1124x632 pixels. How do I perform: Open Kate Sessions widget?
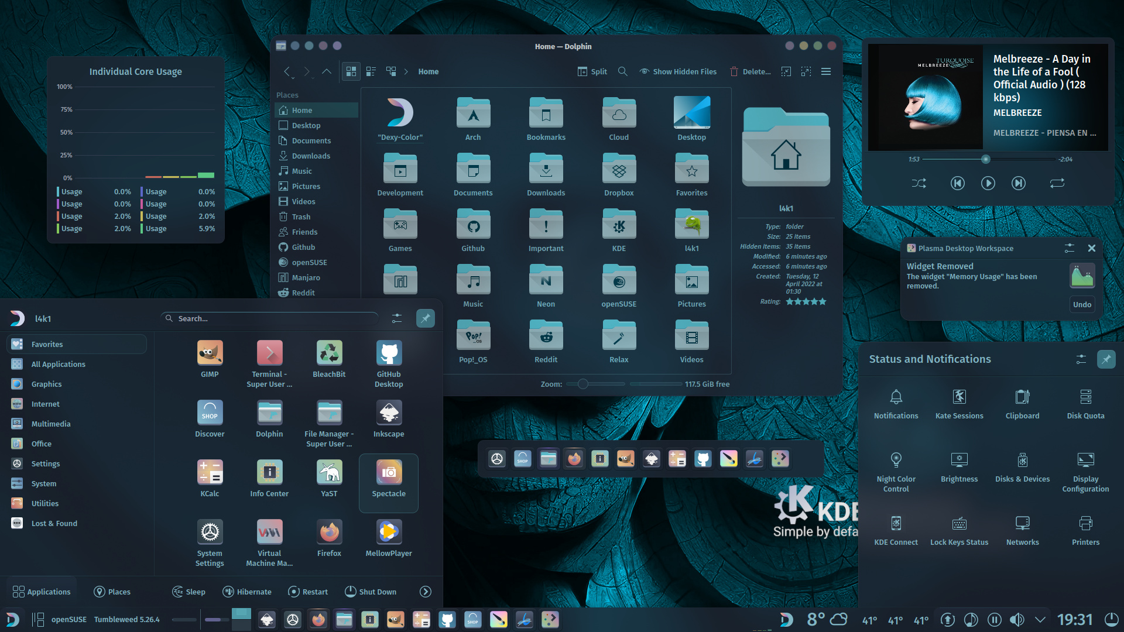click(959, 404)
